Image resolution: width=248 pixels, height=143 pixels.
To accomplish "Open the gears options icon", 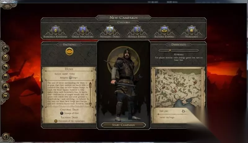I will coord(6,67).
